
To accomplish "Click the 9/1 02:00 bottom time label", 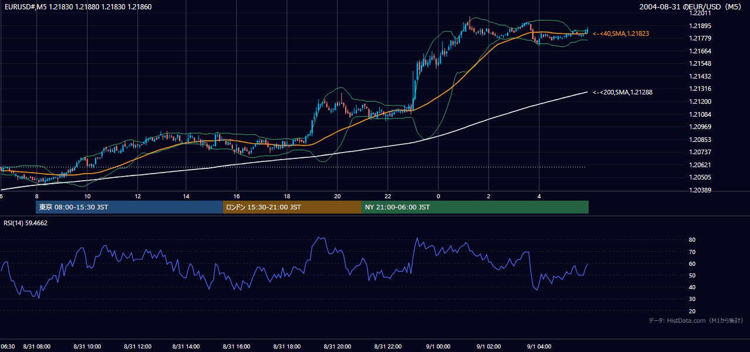I will click(488, 346).
